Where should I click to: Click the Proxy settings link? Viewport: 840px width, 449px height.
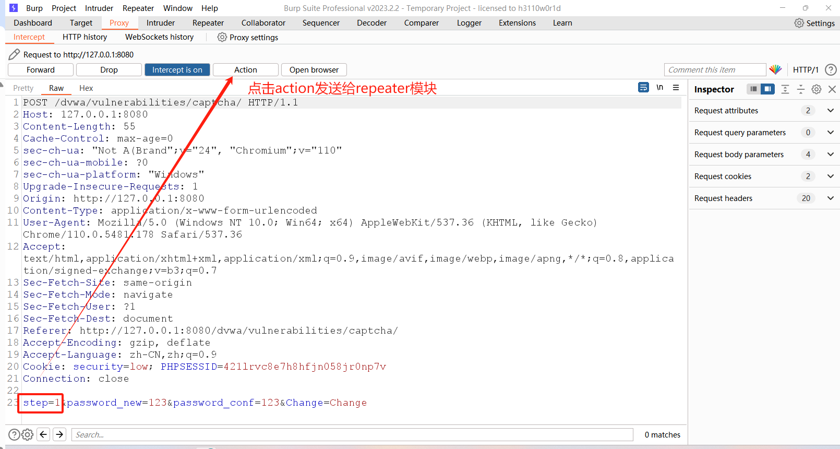pos(254,37)
